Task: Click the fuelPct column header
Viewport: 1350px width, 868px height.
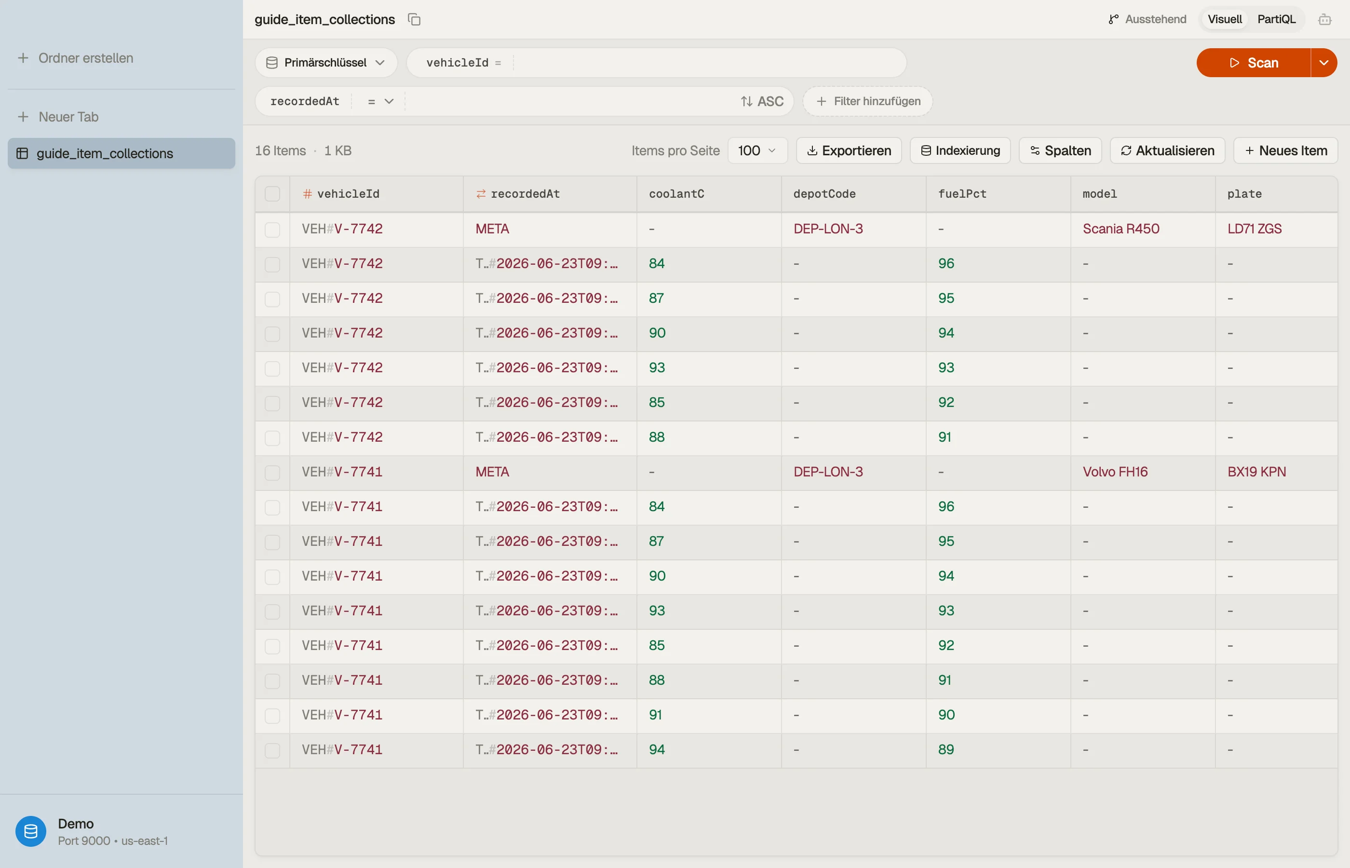Action: [999, 194]
